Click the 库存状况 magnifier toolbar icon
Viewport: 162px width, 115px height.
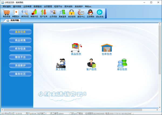pos(25,13)
